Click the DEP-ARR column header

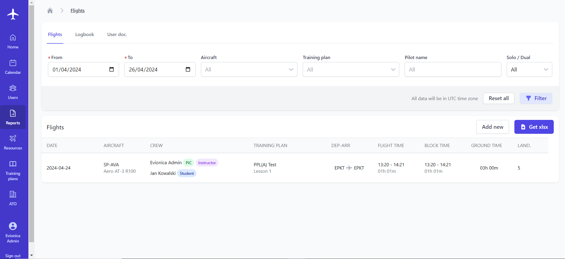tap(341, 146)
